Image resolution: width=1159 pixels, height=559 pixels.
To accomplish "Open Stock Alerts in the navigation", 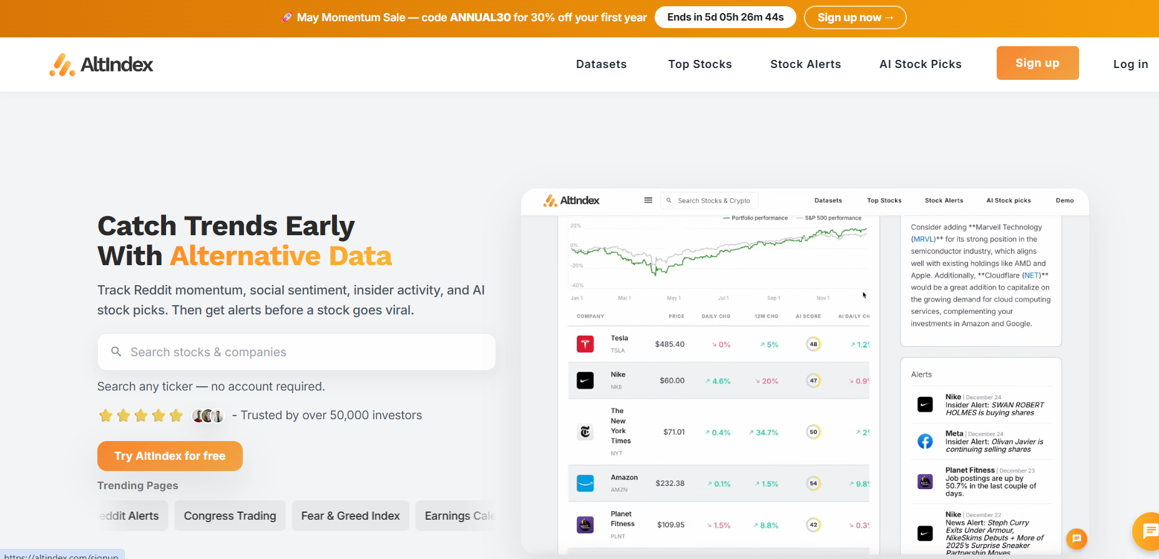I will [805, 64].
